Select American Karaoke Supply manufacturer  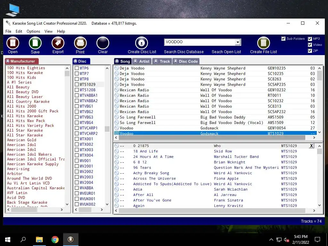(x=33, y=164)
